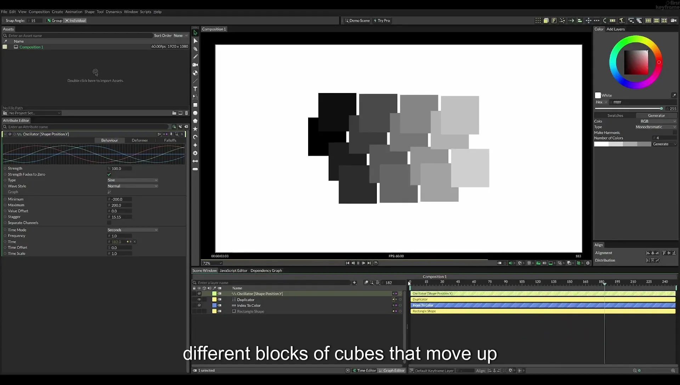Click the alpha slider next to 255

click(629, 109)
